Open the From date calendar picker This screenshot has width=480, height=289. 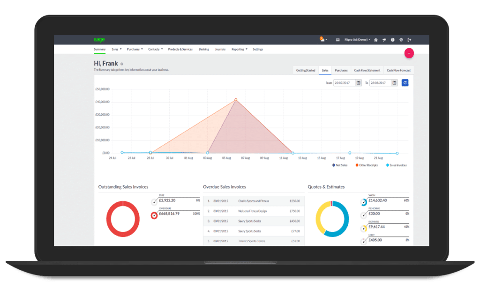pyautogui.click(x=359, y=83)
